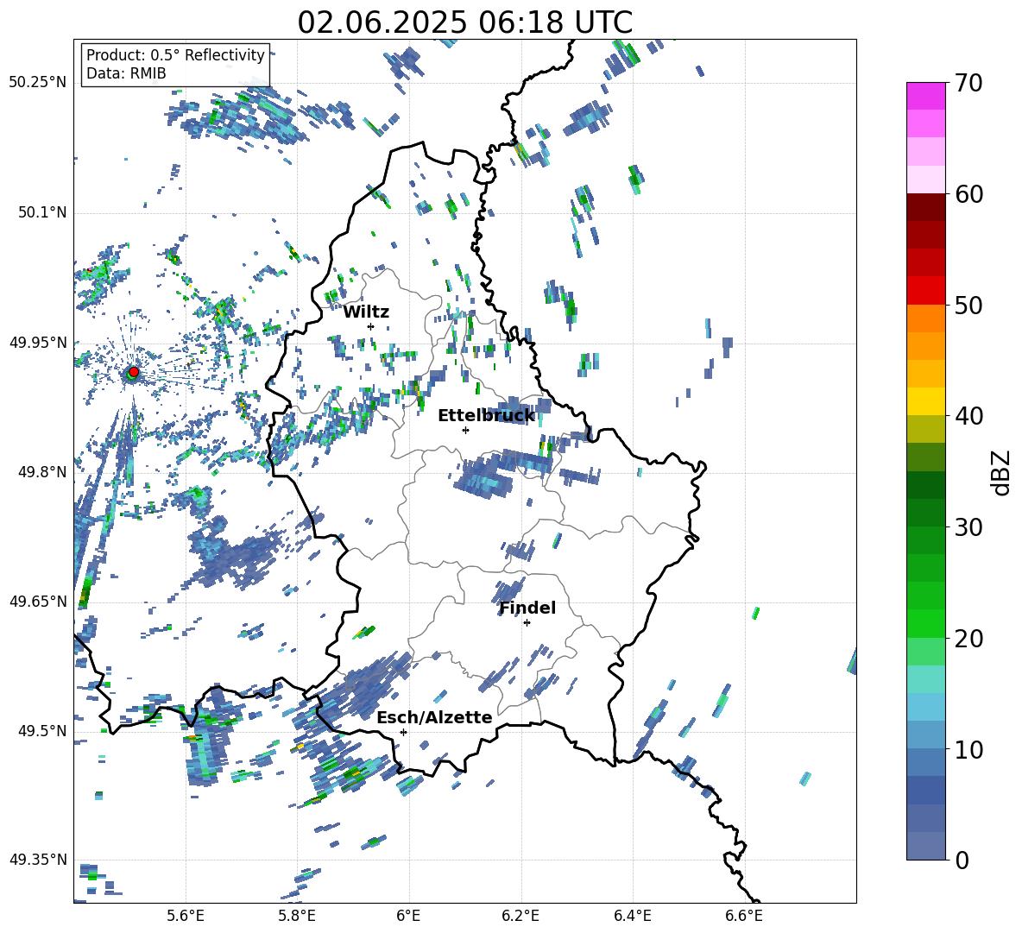Click the 60 label on colorbar
The height and width of the screenshot is (933, 1022).
[968, 194]
